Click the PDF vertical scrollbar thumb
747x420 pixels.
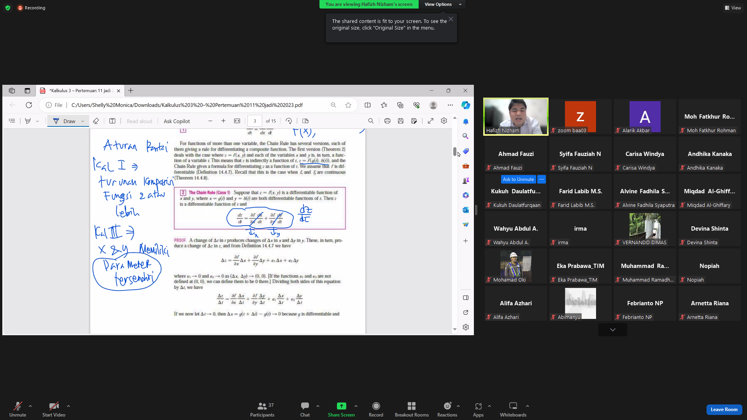455,152
